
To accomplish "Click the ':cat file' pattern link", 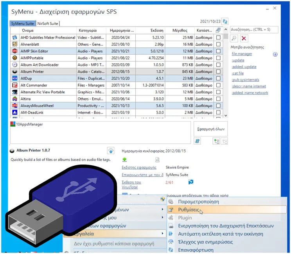I will (x=238, y=73).
